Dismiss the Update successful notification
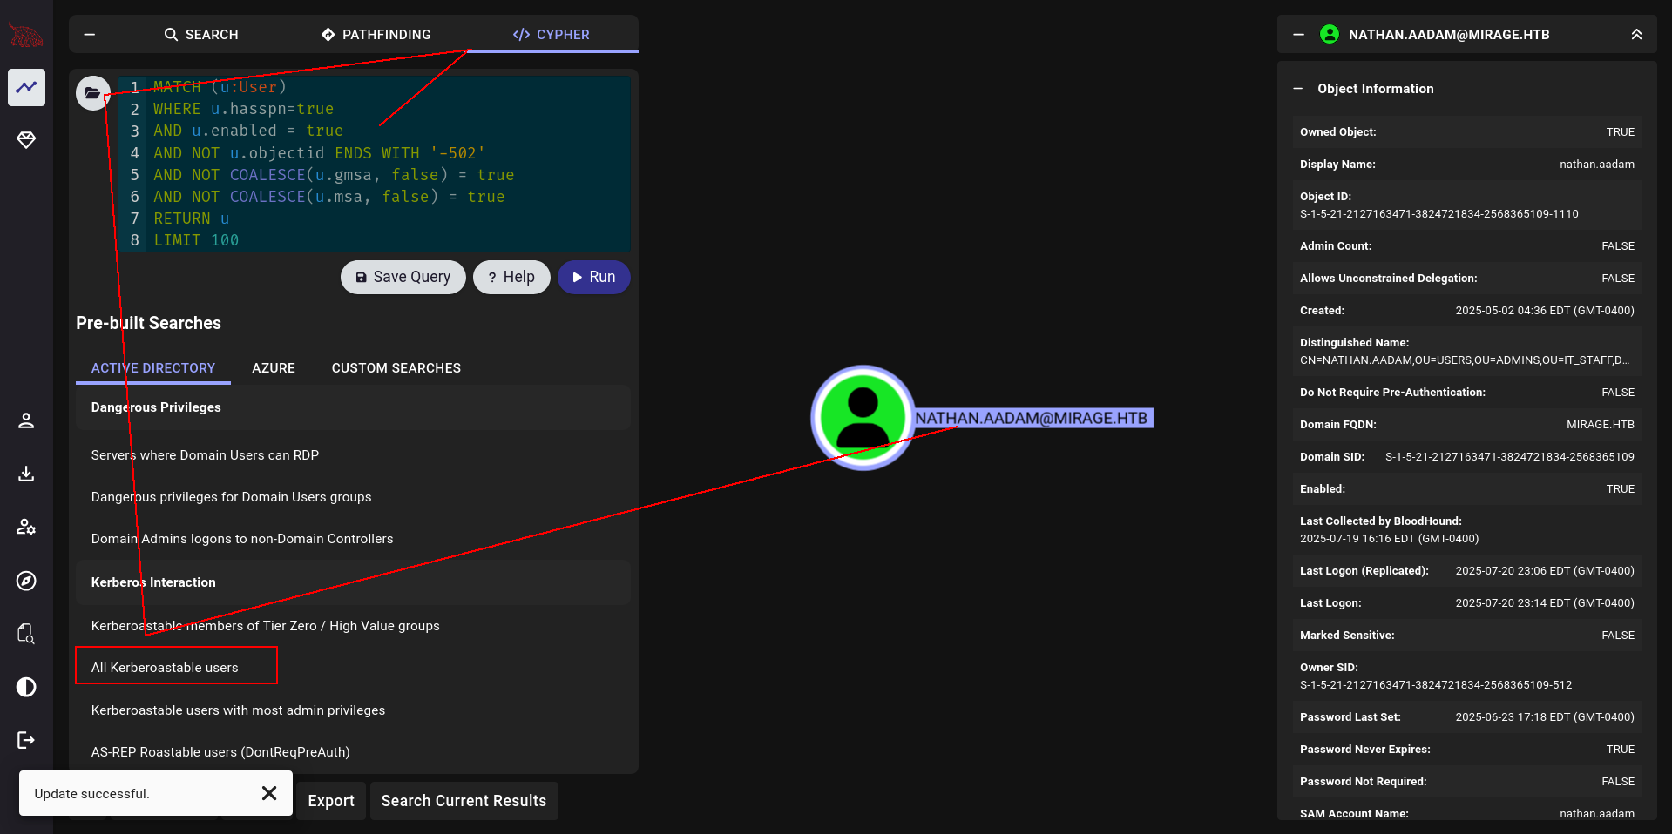 pos(269,793)
